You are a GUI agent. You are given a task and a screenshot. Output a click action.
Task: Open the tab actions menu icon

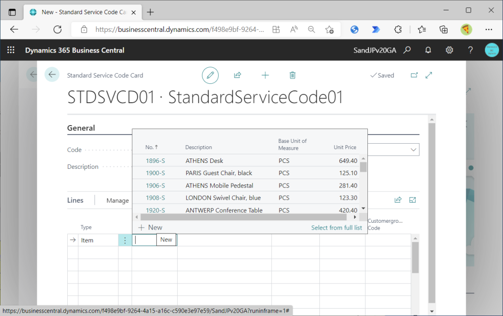click(12, 12)
